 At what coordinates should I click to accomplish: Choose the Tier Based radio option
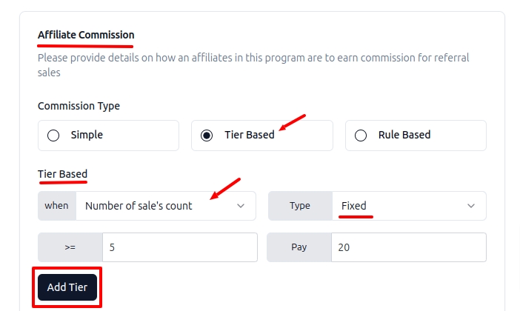click(x=207, y=136)
